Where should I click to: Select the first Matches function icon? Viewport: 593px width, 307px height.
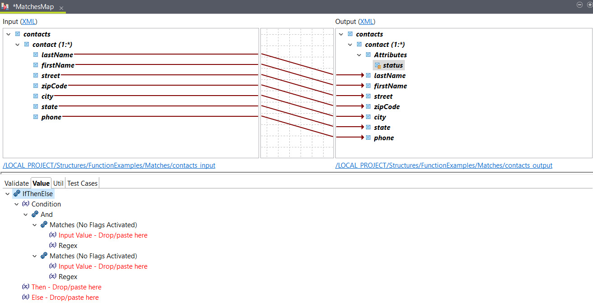click(44, 225)
